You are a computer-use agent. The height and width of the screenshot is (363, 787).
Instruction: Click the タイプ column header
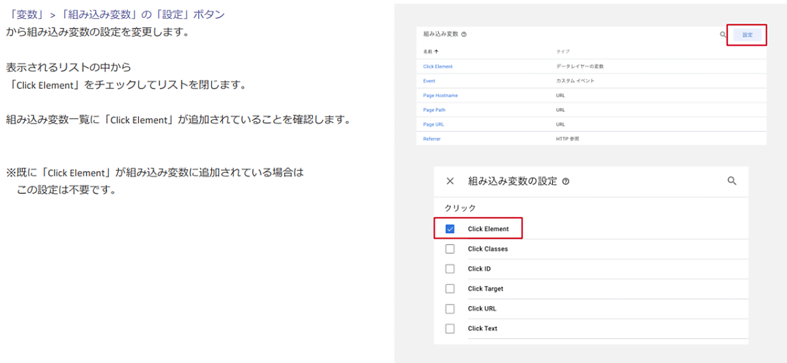(x=563, y=50)
